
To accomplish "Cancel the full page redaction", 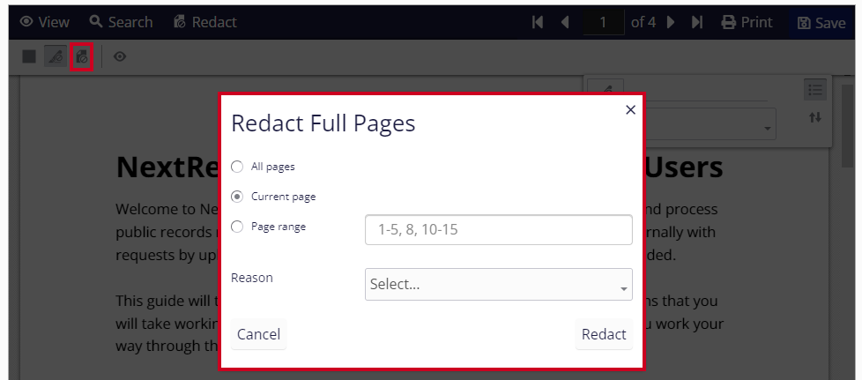I will [258, 334].
